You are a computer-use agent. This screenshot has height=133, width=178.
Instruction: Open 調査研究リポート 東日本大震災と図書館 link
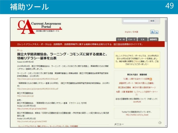pos(136,83)
